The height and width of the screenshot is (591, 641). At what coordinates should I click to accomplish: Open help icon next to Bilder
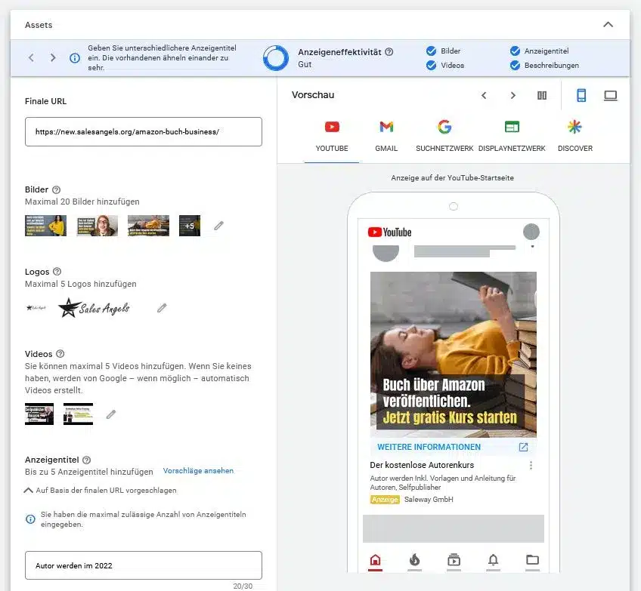pos(57,189)
